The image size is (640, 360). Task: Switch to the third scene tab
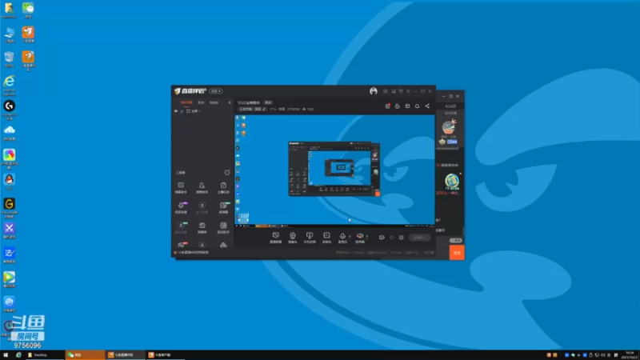tap(214, 102)
